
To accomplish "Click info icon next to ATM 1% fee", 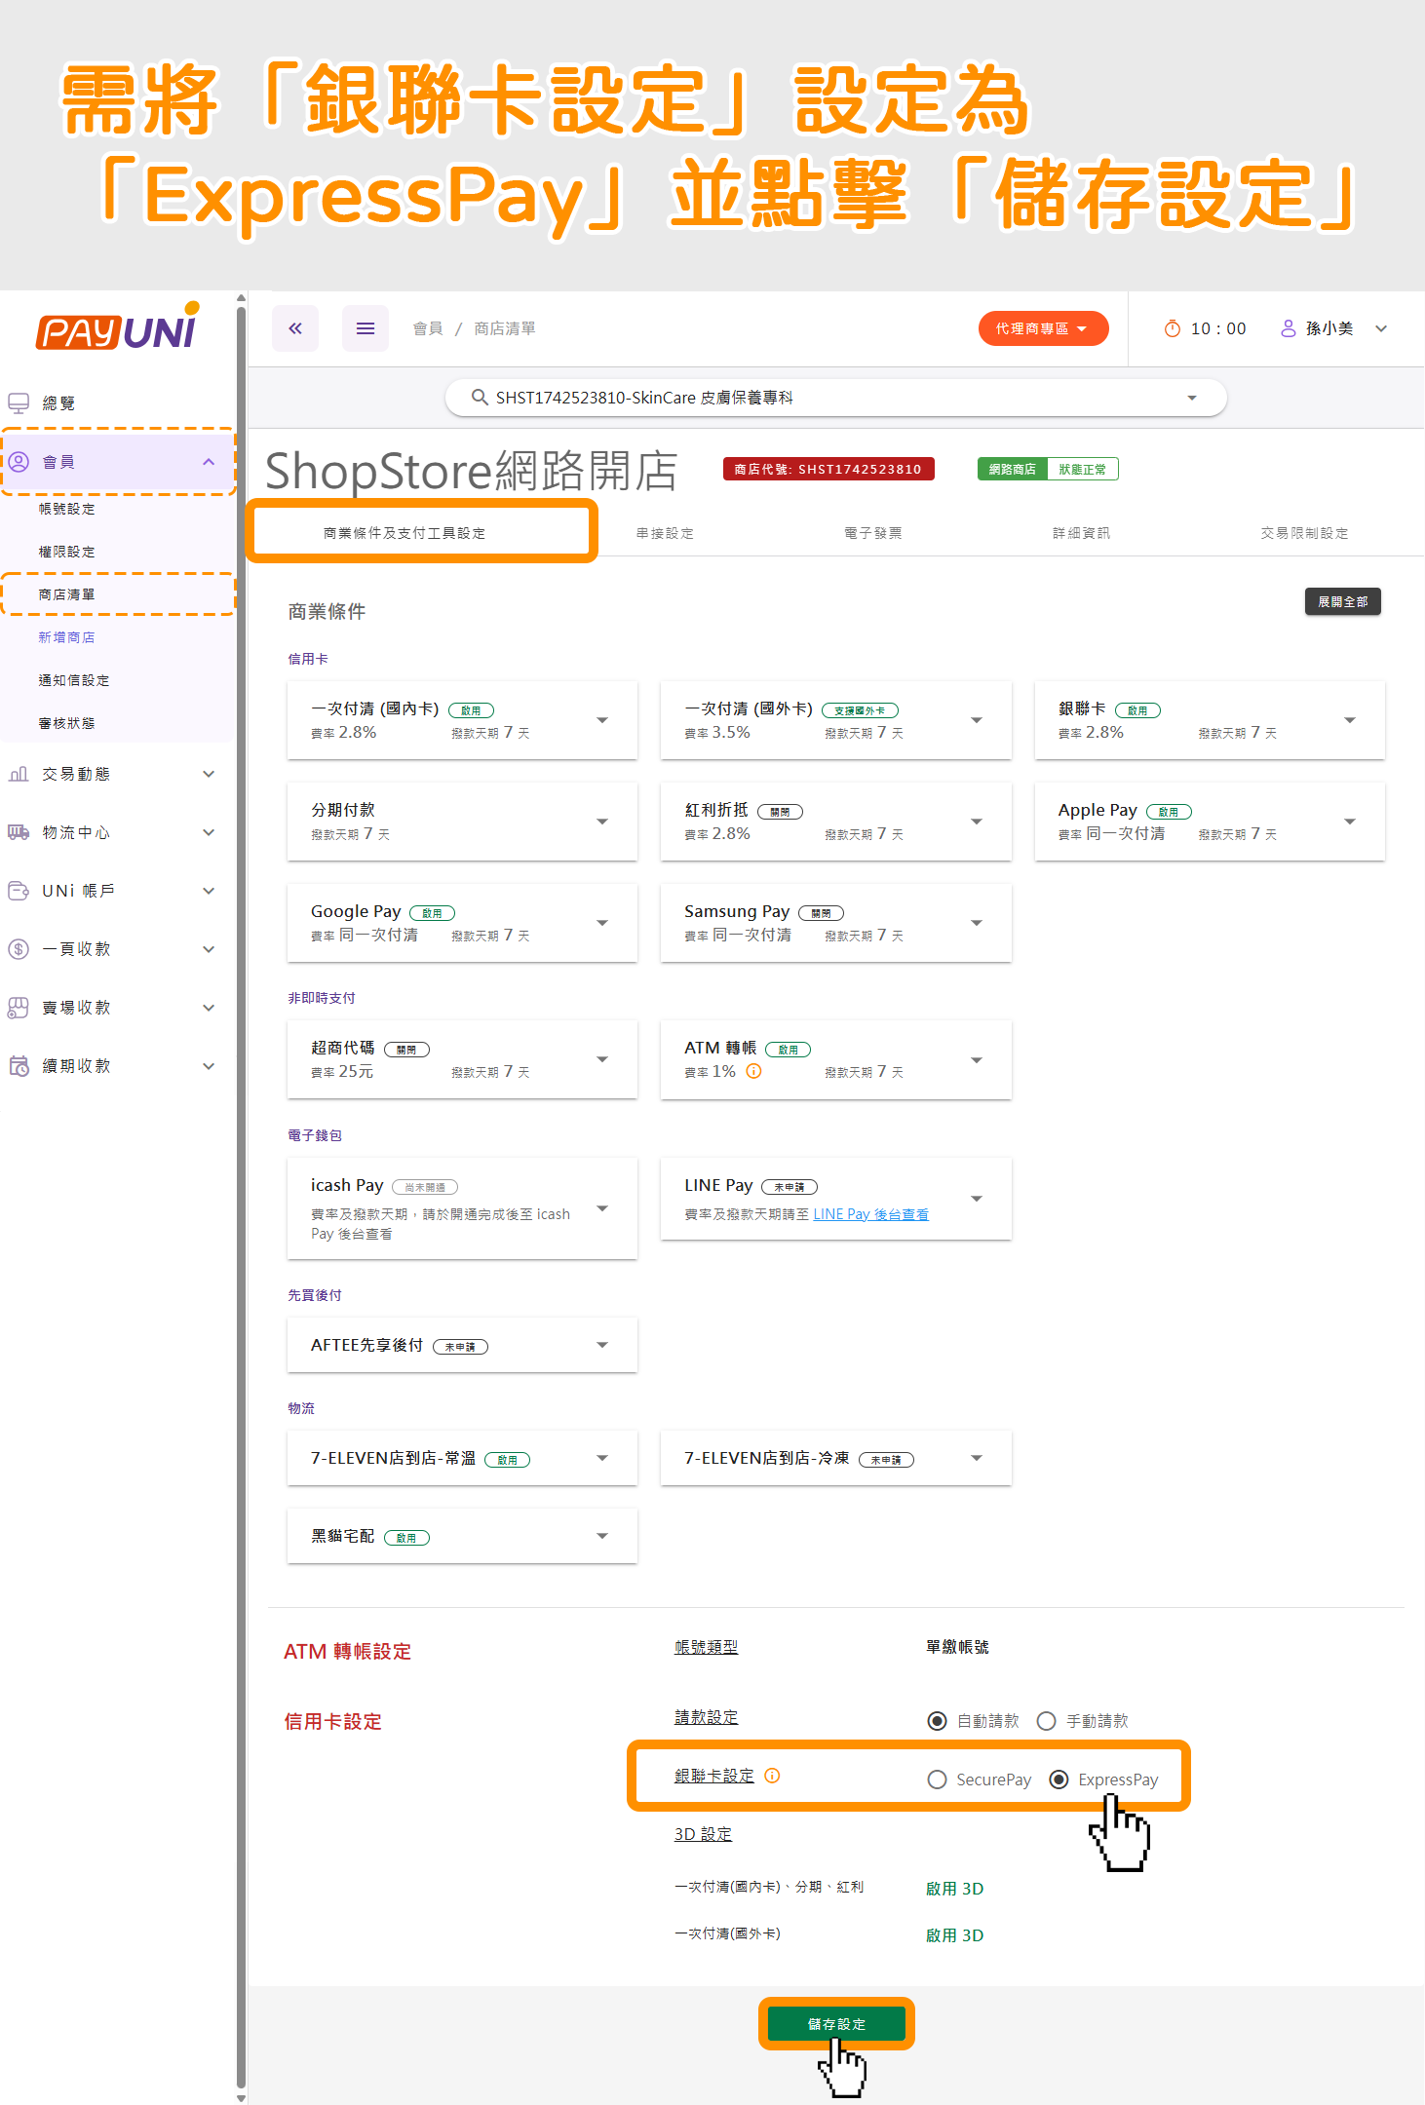I will pos(754,1071).
